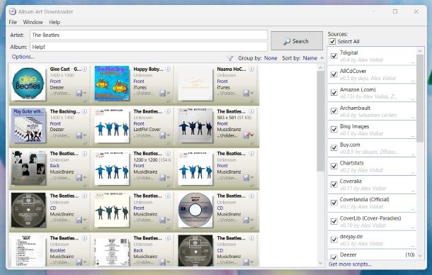Disable the Amazon (.com) source
Image resolution: width=432 pixels, height=275 pixels.
click(334, 92)
